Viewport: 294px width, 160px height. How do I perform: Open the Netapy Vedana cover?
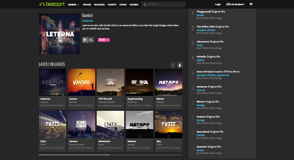pyautogui.click(x=139, y=125)
